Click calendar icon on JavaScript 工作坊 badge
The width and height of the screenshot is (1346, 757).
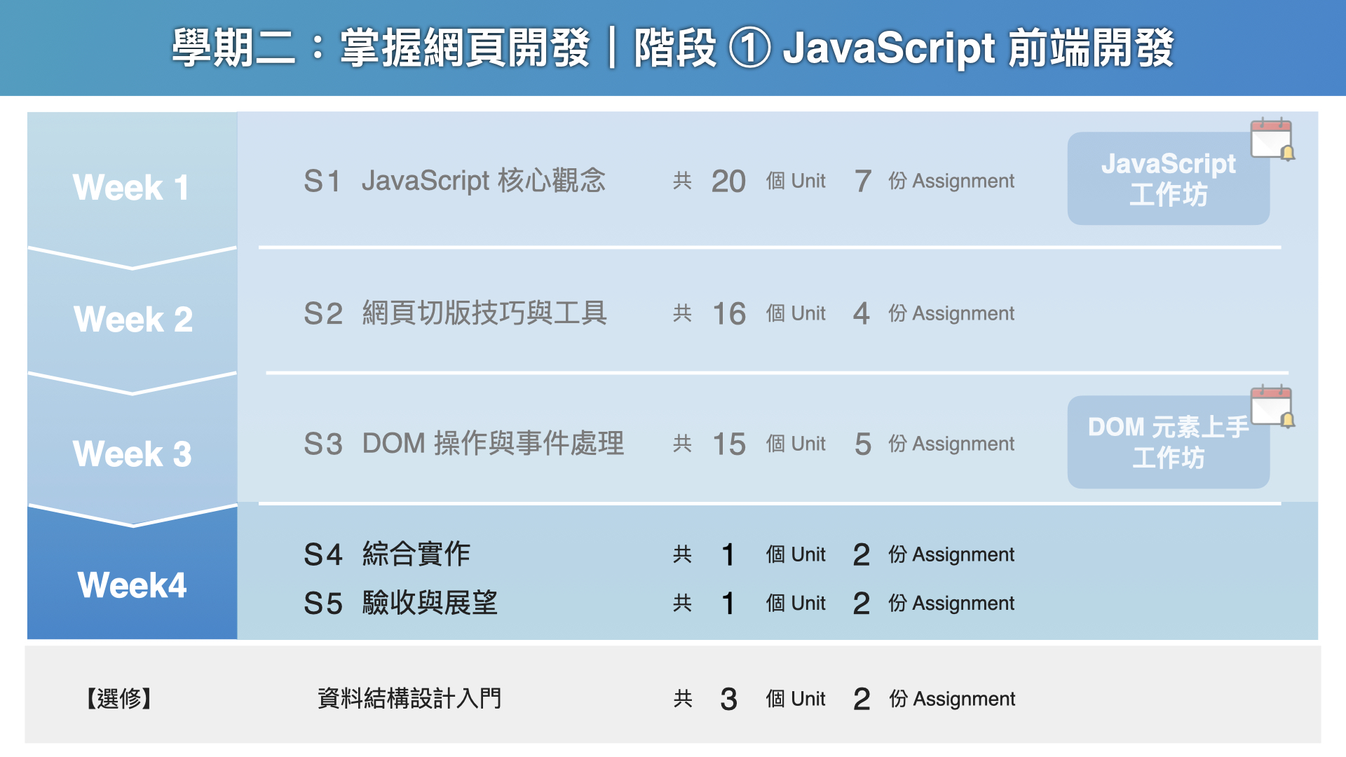[x=1272, y=139]
